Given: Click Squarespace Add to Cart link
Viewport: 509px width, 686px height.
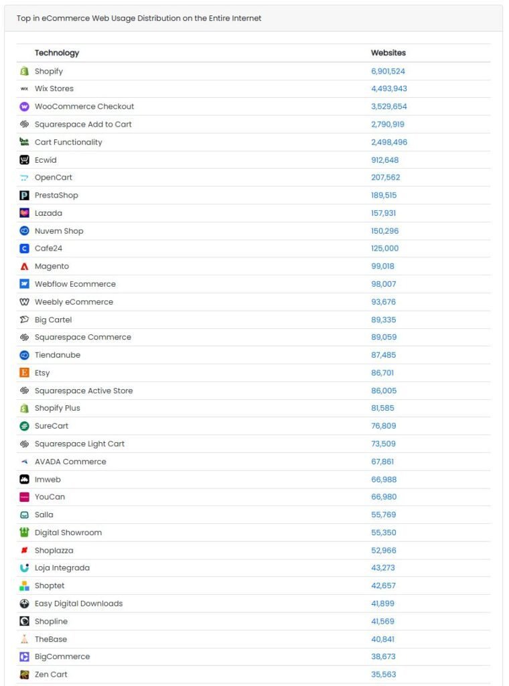Looking at the screenshot, I should [83, 125].
